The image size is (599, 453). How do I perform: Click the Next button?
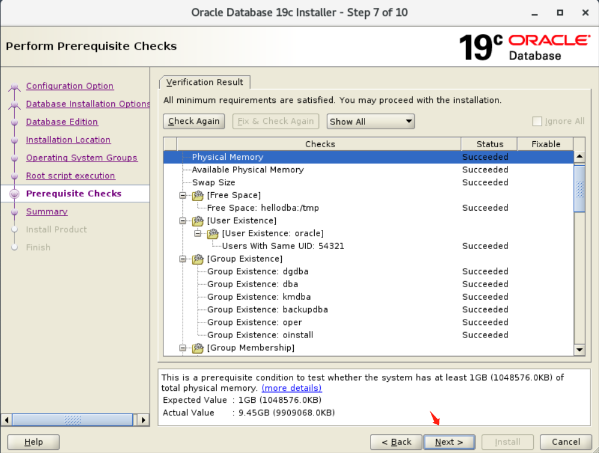pyautogui.click(x=449, y=442)
